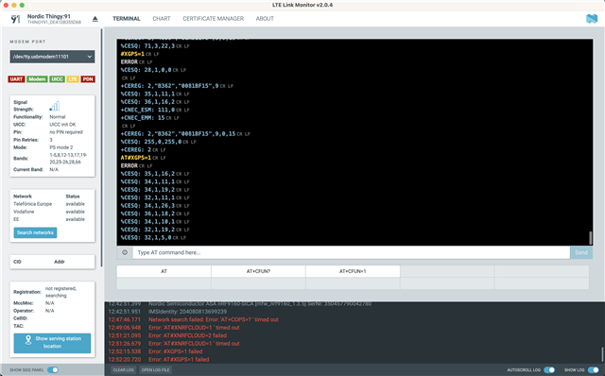
Task: Click the Clear Log button
Action: point(124,369)
